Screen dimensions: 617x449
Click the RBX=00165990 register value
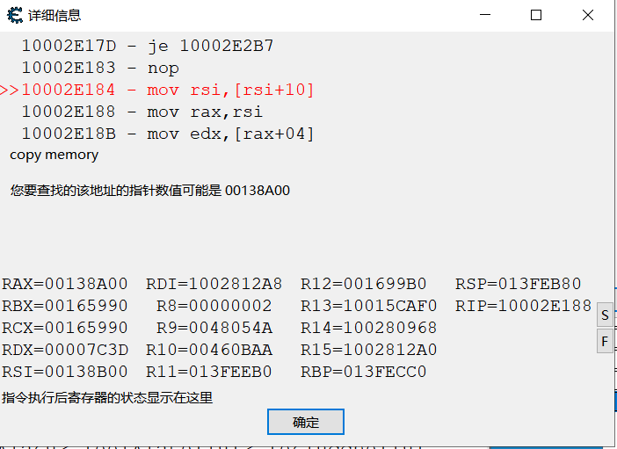tap(65, 306)
